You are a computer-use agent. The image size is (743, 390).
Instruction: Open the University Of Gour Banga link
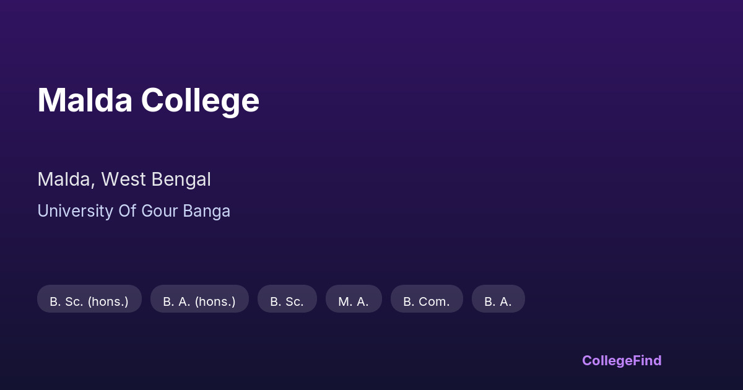coord(134,211)
